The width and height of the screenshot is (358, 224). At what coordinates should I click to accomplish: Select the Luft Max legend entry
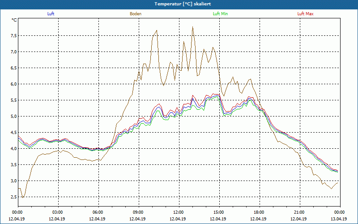click(306, 14)
